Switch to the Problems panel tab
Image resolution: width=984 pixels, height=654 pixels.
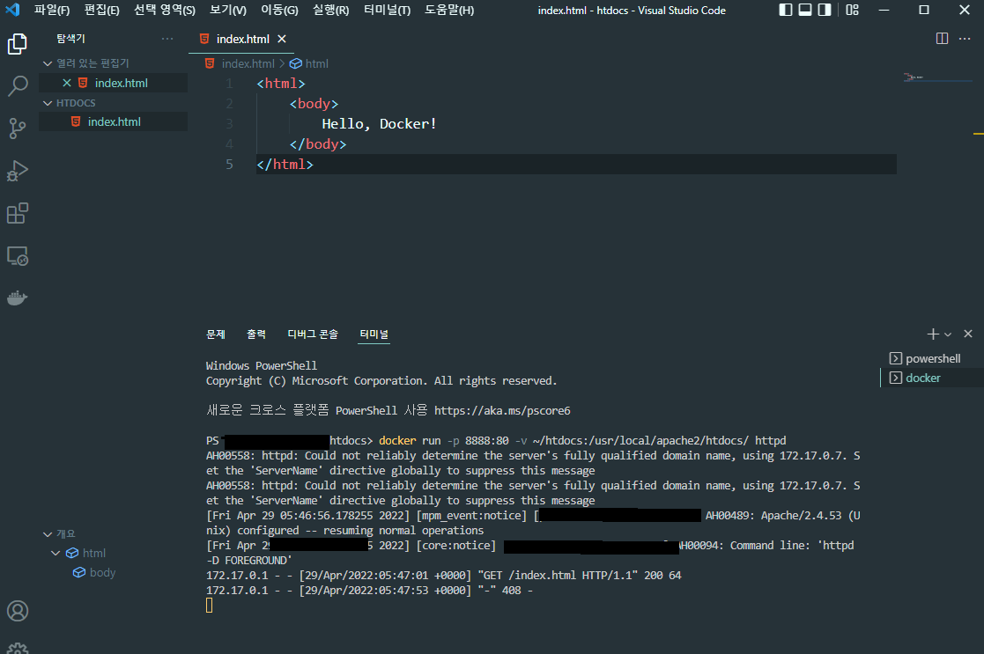tap(216, 334)
